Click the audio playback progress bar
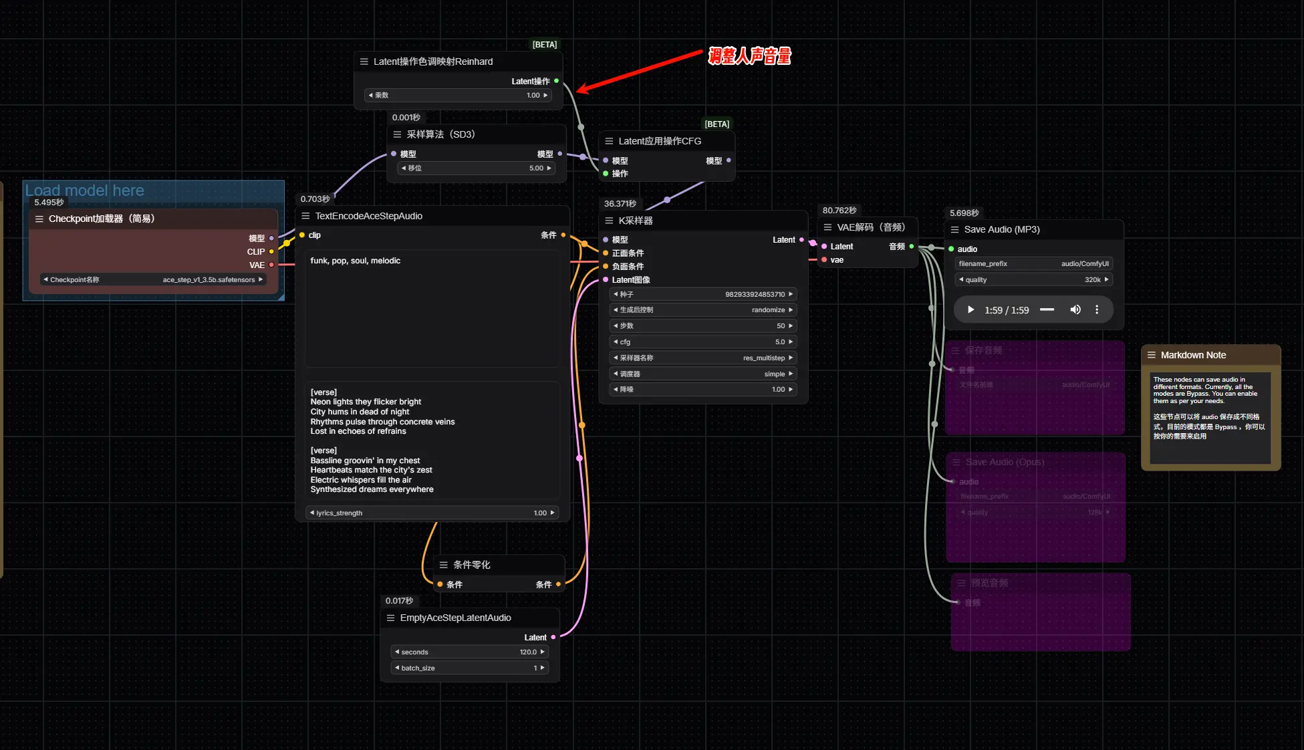Screen dimensions: 1304x750 pos(1047,309)
